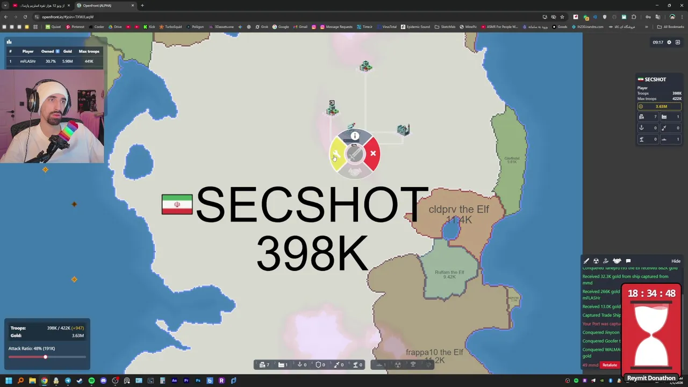688x387 pixels.
Task: Click the gold 3.63M box in player panel
Action: (659, 106)
